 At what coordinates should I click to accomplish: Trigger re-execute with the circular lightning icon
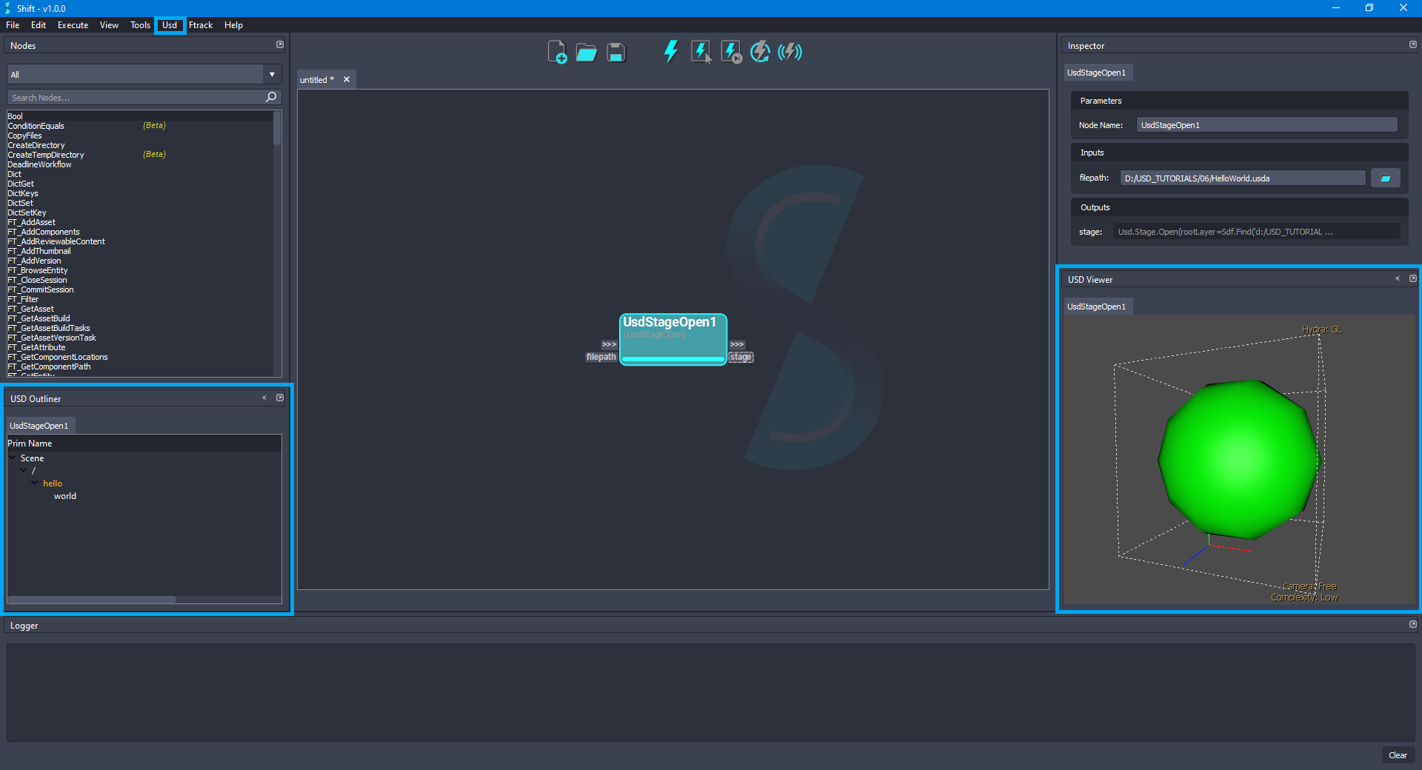point(760,51)
